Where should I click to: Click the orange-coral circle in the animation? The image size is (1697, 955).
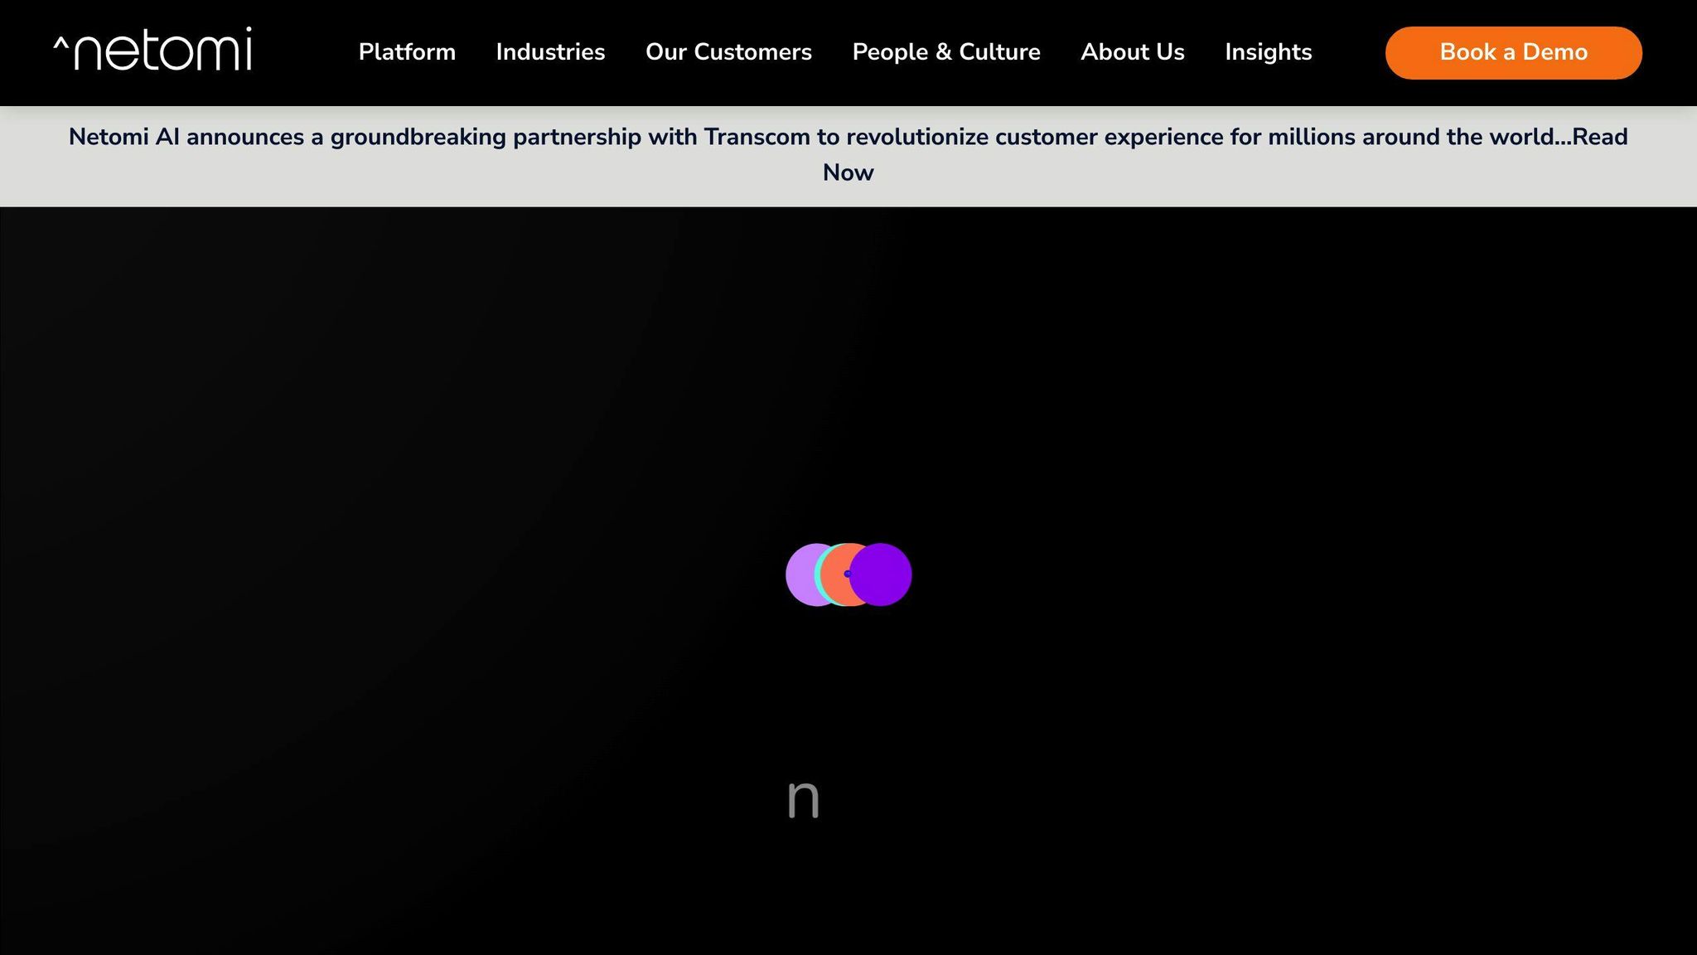(835, 560)
